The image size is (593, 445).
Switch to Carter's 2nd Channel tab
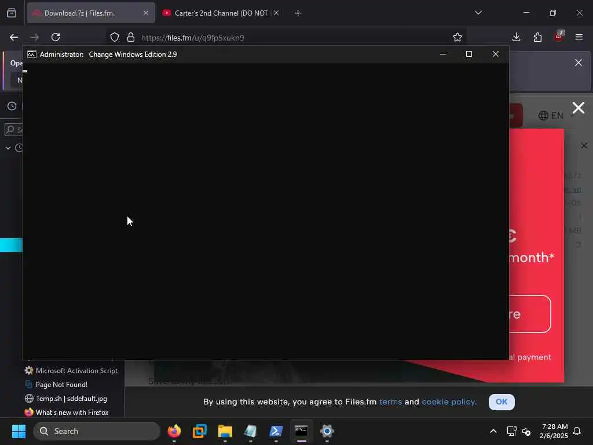[x=221, y=13]
